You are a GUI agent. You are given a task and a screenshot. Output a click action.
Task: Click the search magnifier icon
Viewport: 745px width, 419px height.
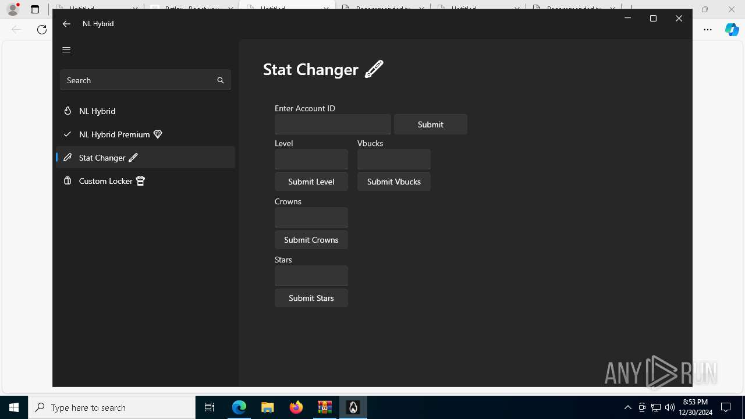click(221, 80)
